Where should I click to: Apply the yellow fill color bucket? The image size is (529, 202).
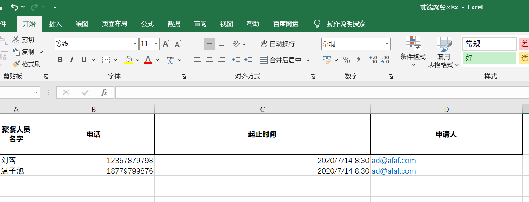(x=128, y=60)
